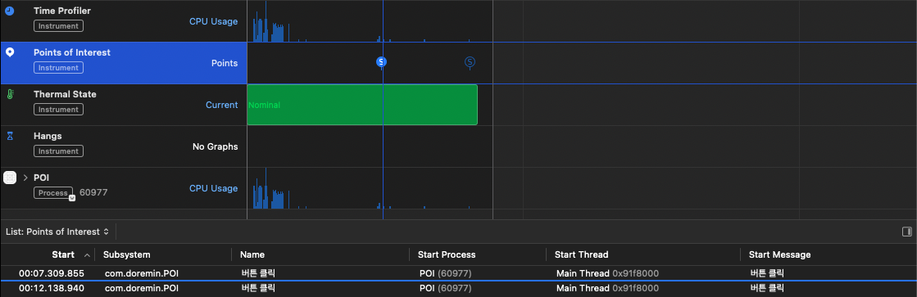Click com.doremin.POI in the 00:12.138.940 row
This screenshot has height=297, width=917.
click(142, 288)
